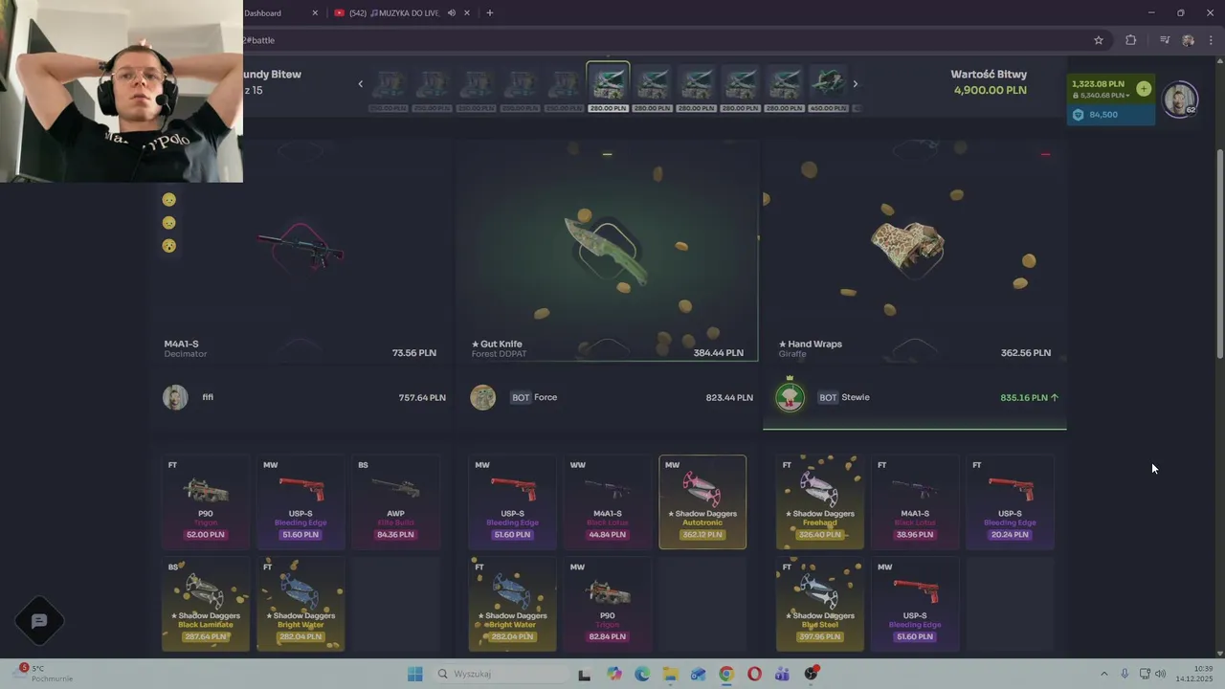Select the M4A1-S 38.96 PLN card
This screenshot has width=1225, height=689.
coord(915,501)
